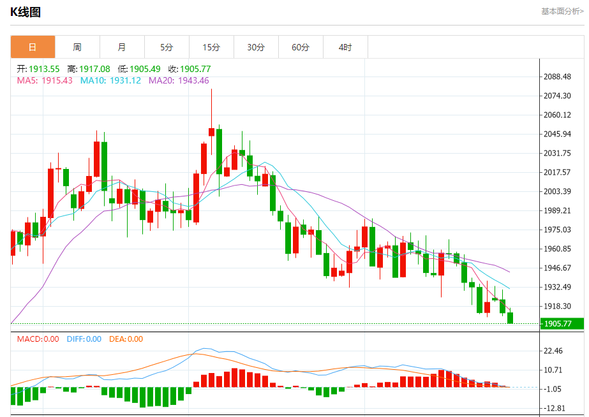This screenshot has height=417, width=589.
Task: Open the 基本面分析 link
Action: click(562, 11)
